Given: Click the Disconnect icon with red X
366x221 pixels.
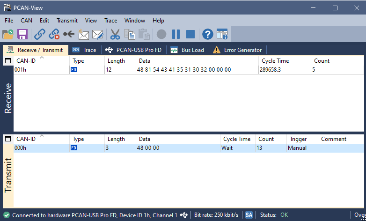Looking at the screenshot, I should pyautogui.click(x=54, y=34).
